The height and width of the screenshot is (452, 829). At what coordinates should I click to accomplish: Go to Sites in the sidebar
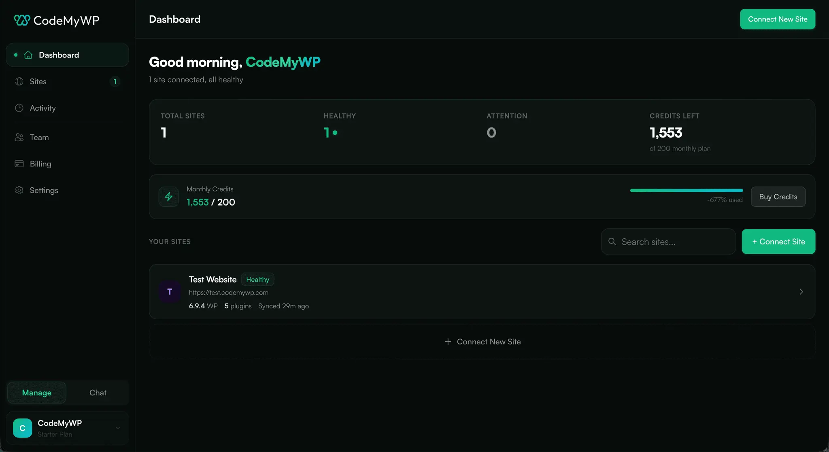(x=68, y=81)
